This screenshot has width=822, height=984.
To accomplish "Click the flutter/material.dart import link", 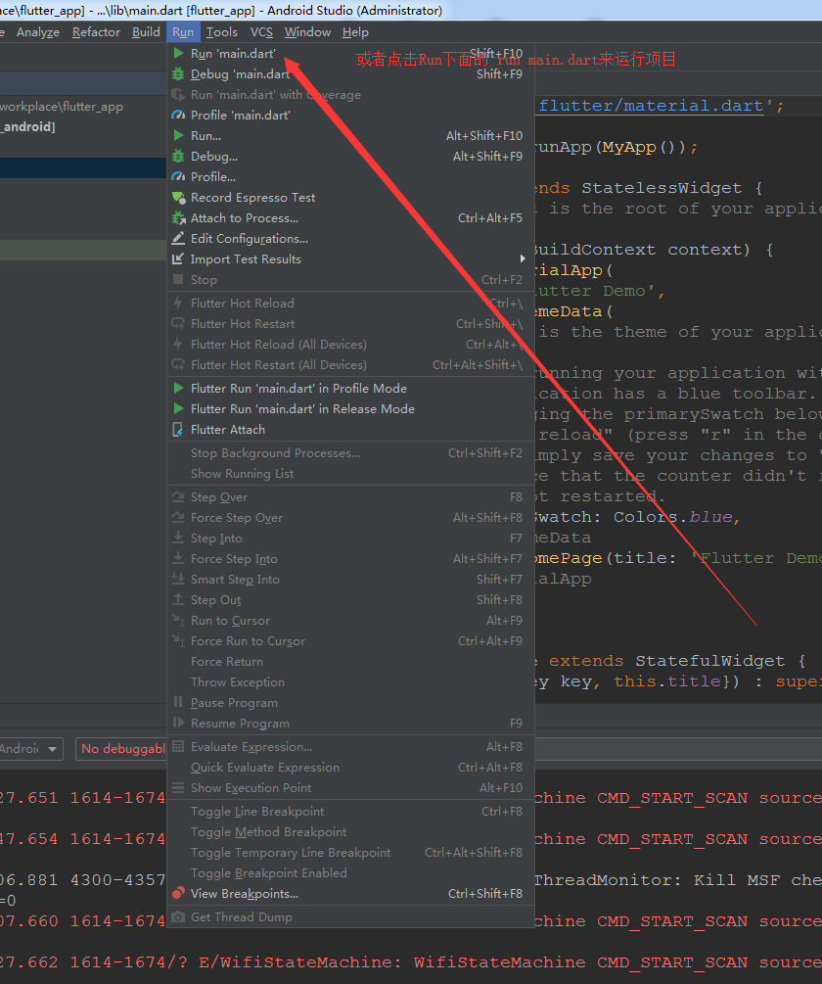I will (651, 106).
